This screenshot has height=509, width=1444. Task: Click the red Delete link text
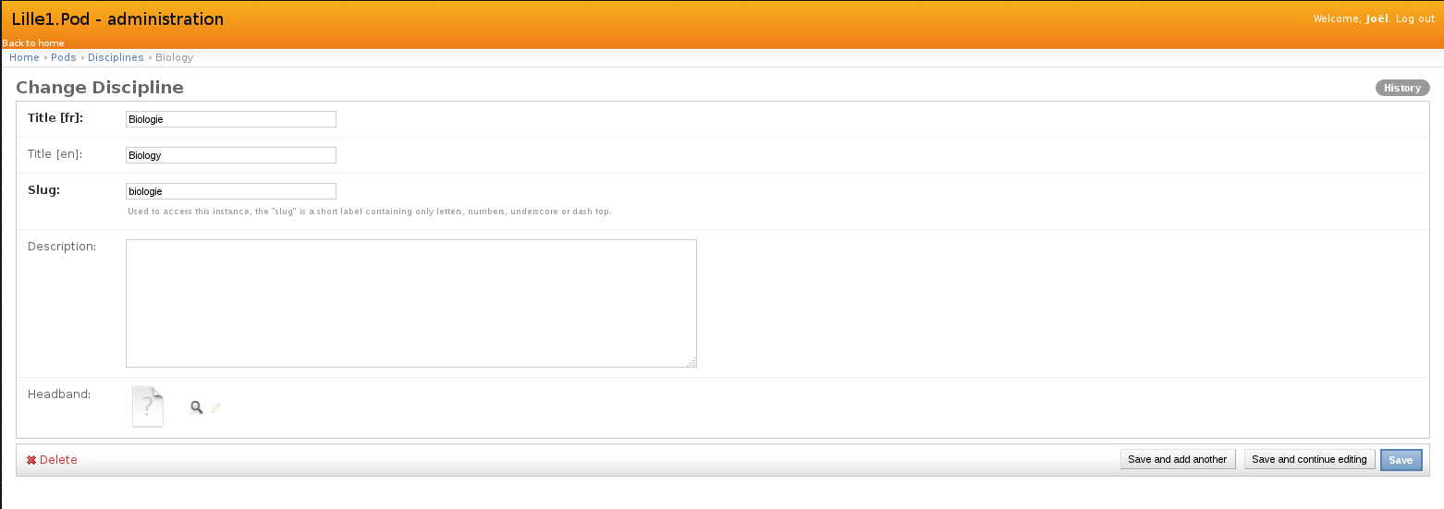[x=58, y=460]
